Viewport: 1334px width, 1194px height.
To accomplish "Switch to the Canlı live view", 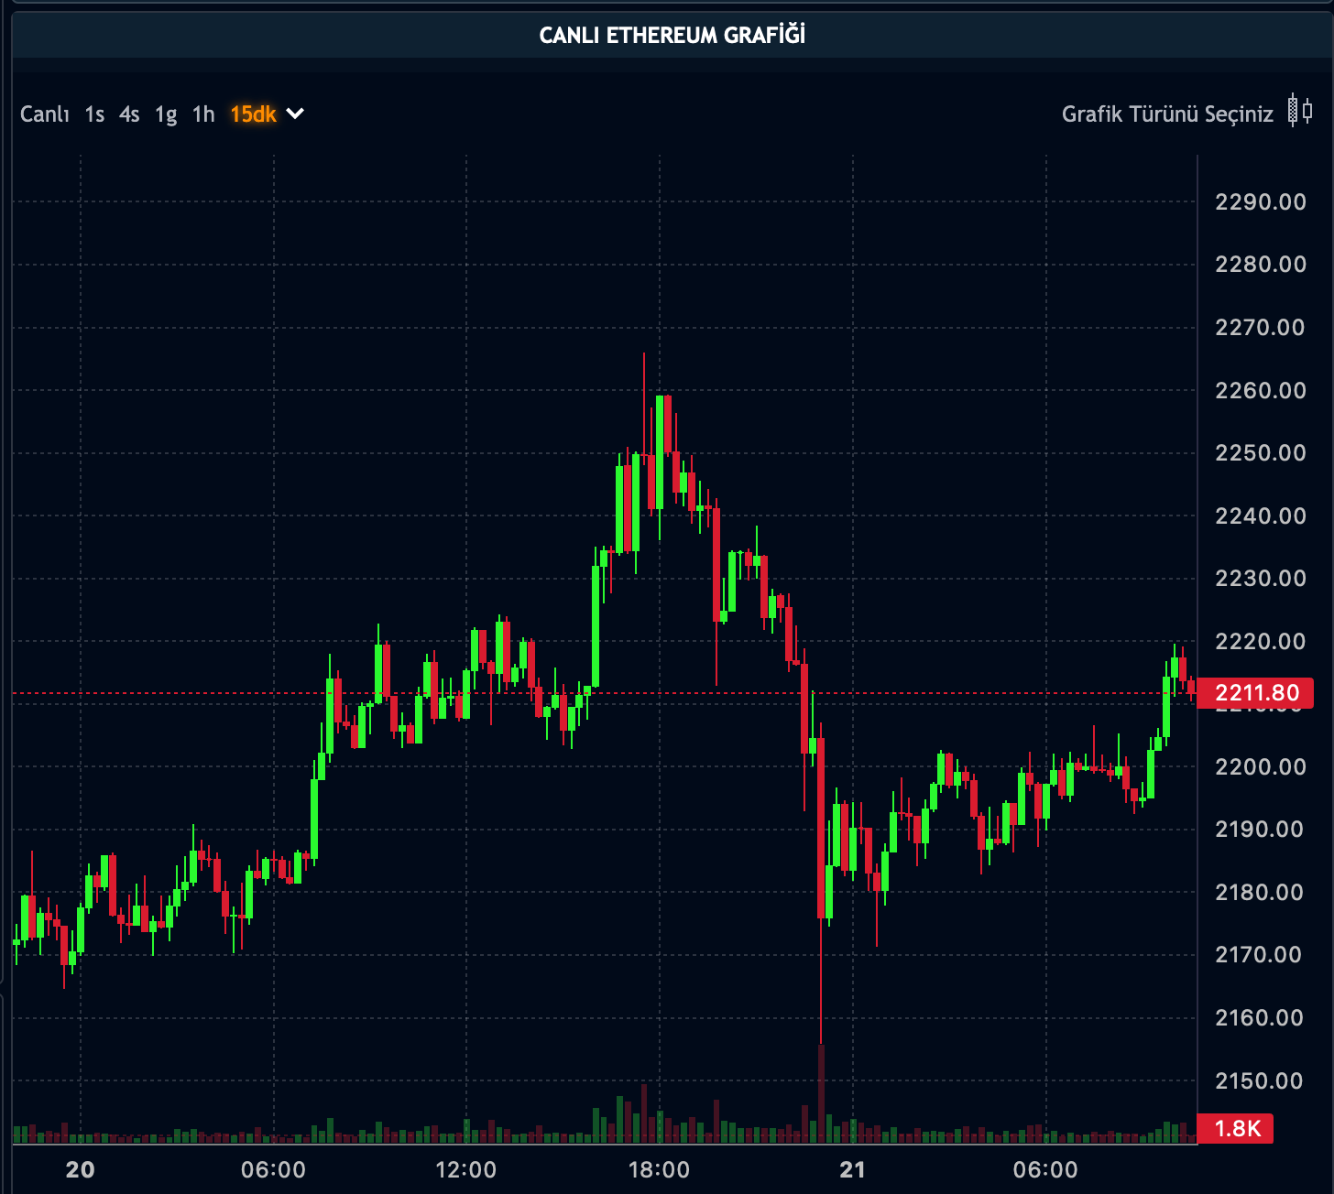I will tap(45, 114).
